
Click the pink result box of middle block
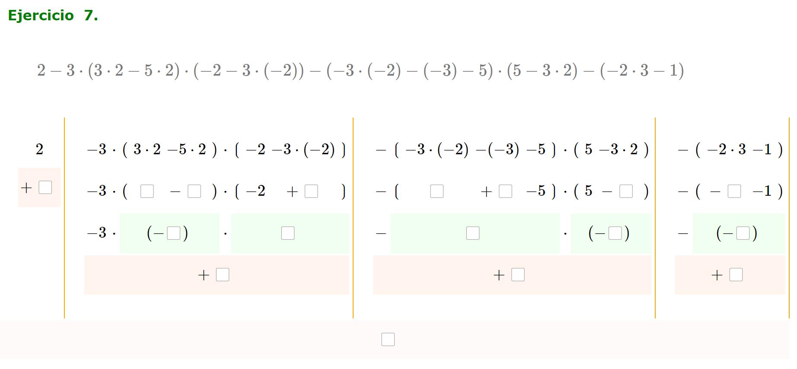517,275
